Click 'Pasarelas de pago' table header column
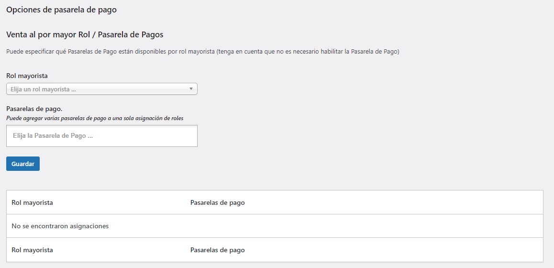Image resolution: width=554 pixels, height=268 pixels. tap(217, 202)
